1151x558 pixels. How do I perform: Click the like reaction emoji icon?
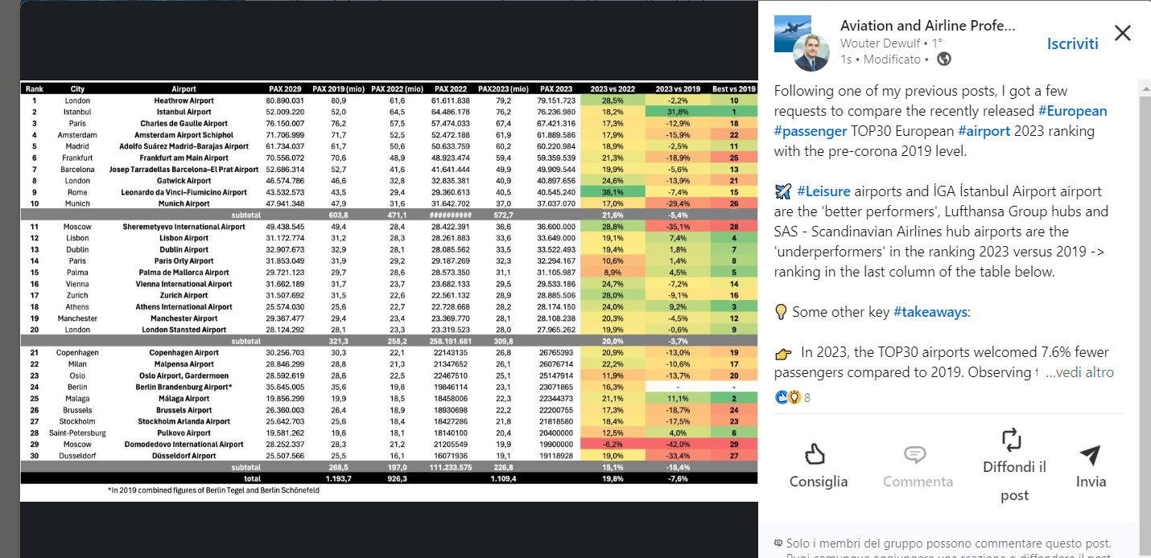[x=781, y=397]
